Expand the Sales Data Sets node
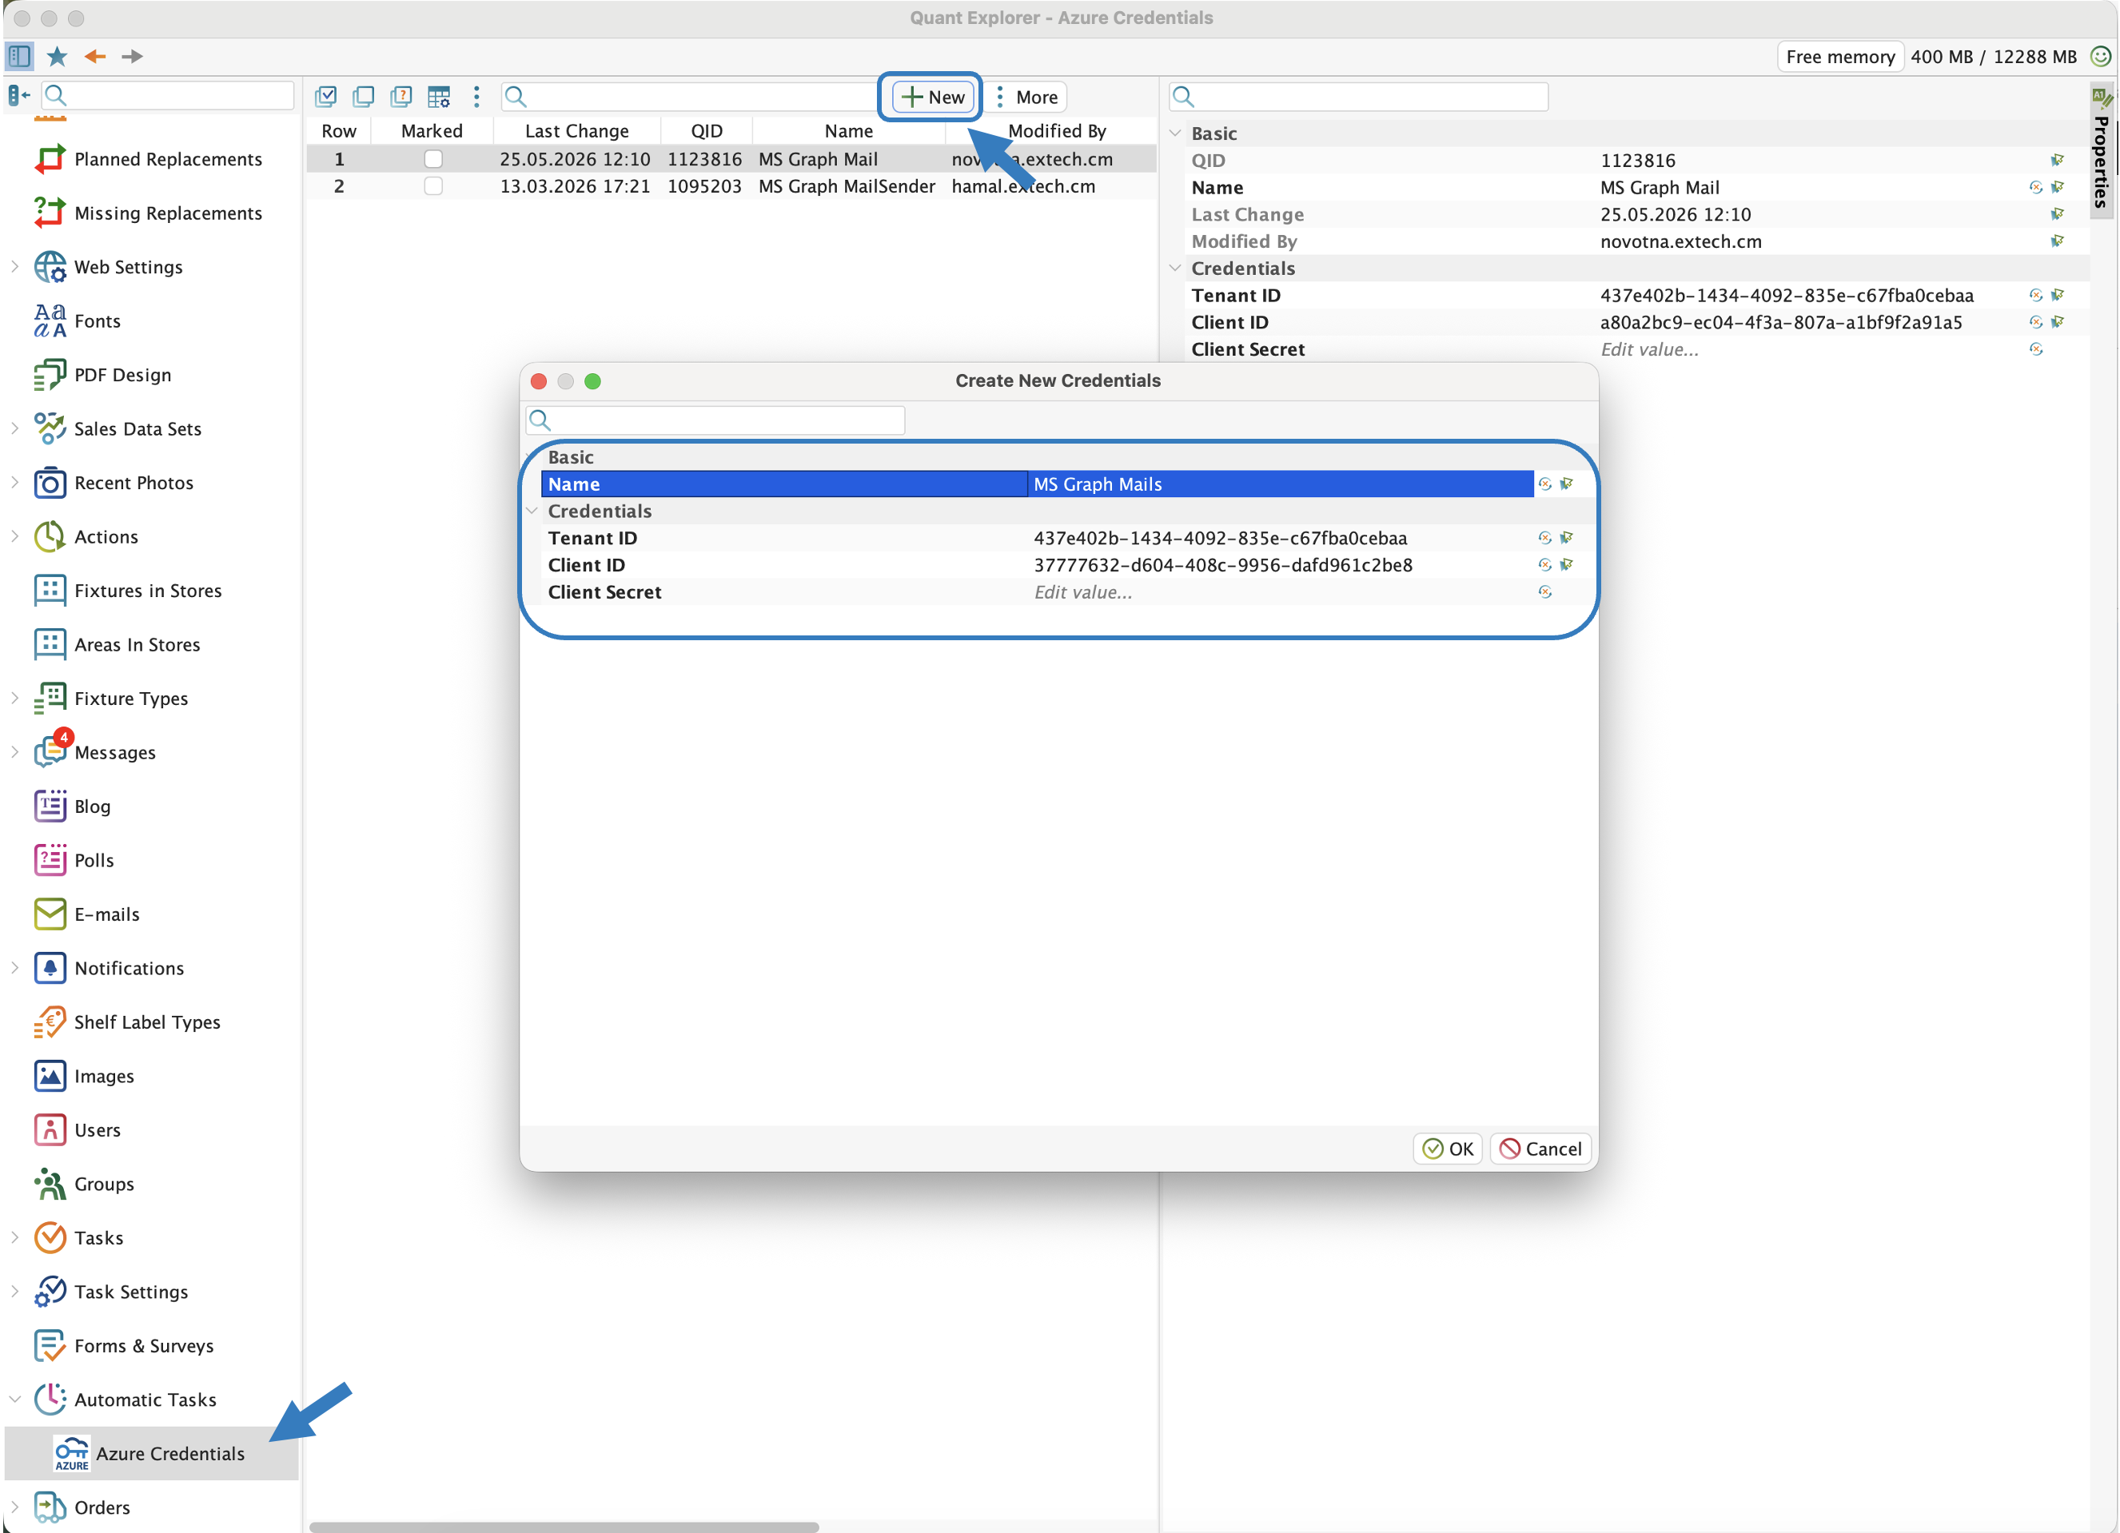2120x1533 pixels. tap(15, 429)
